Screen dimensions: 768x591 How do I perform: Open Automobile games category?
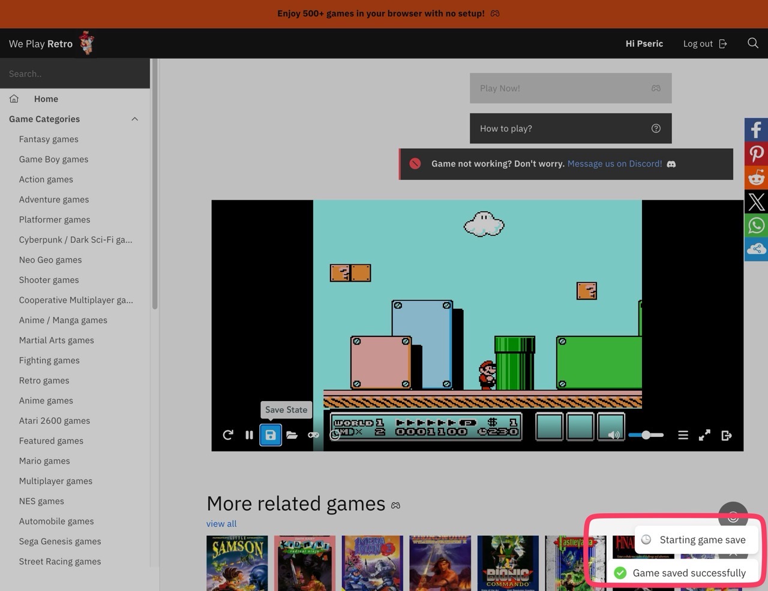click(x=56, y=521)
